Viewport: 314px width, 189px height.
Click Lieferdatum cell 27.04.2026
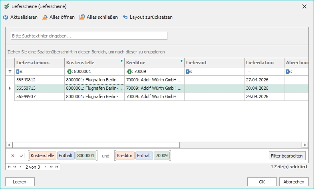[x=264, y=80]
